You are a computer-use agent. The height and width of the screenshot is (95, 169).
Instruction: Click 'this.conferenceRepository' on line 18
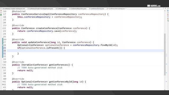tap(34, 17)
